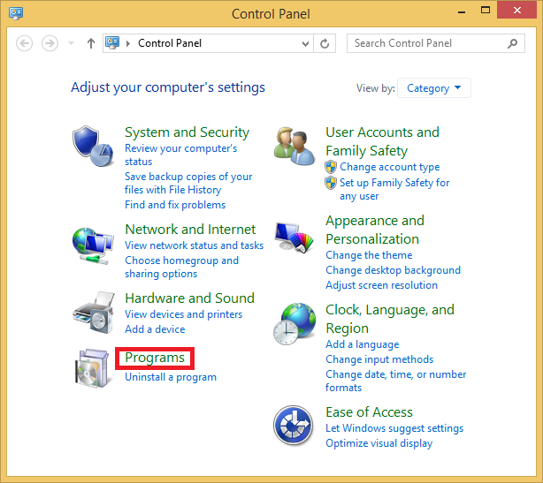
Task: Open the System and Security shield icon
Action: (x=93, y=147)
